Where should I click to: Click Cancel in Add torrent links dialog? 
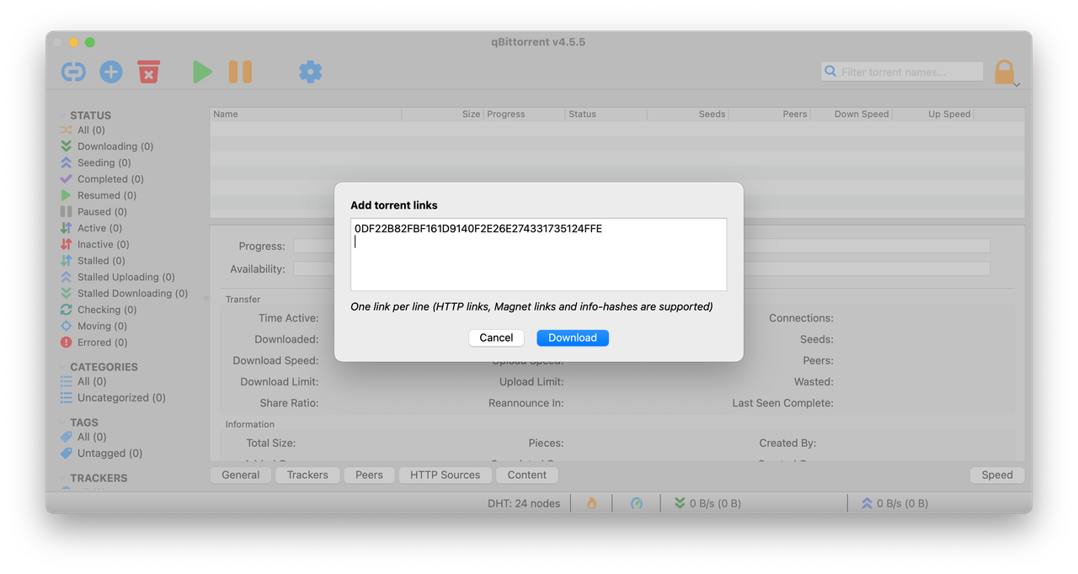tap(496, 337)
